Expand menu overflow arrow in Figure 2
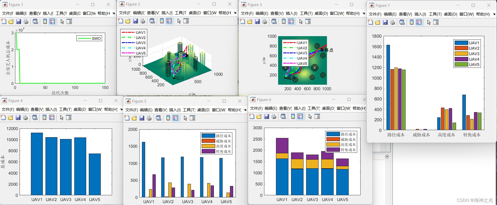 coord(235,13)
